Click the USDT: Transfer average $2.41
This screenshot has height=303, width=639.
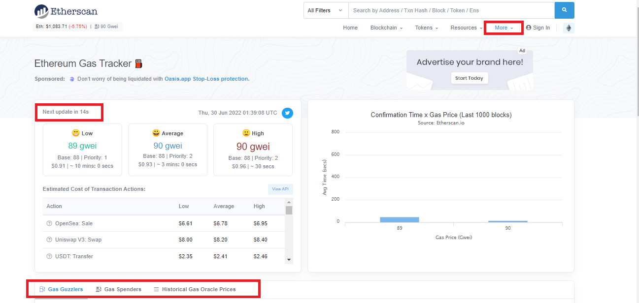tap(220, 256)
